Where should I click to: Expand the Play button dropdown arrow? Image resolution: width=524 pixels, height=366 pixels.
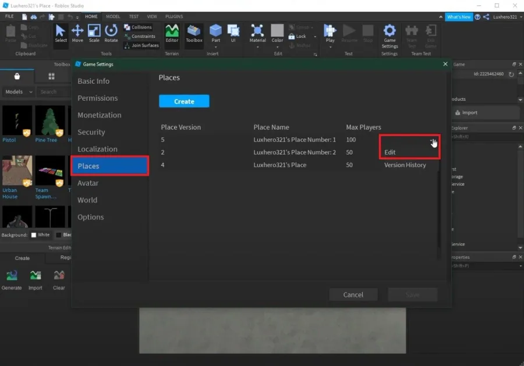point(330,47)
